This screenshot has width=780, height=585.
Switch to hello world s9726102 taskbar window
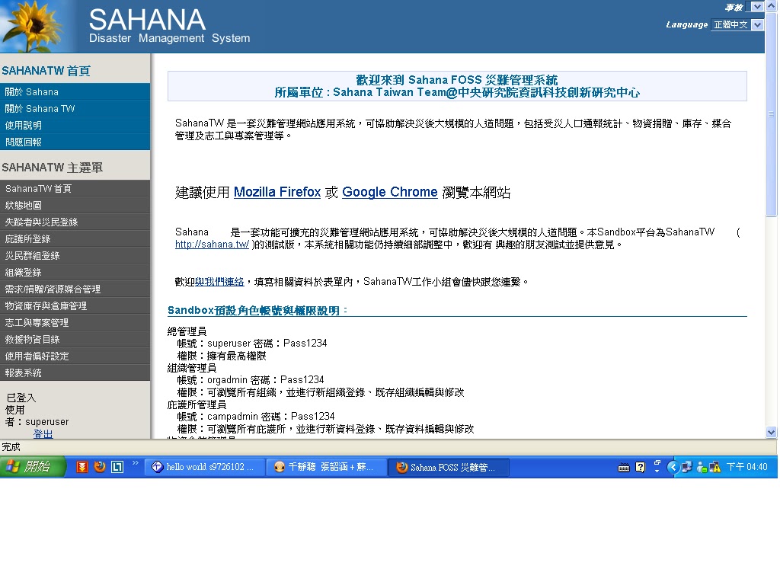tap(204, 467)
